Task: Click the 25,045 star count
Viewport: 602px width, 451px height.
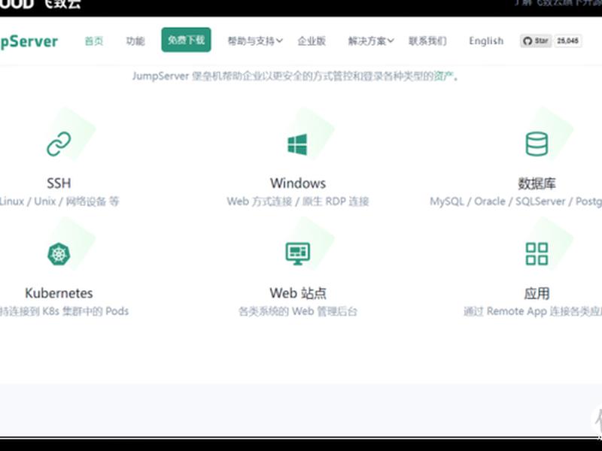Action: point(567,41)
